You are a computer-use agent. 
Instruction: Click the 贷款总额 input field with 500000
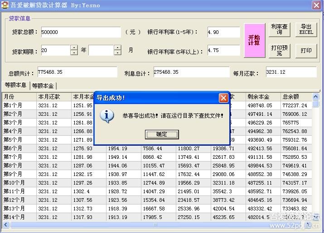tap(81, 32)
